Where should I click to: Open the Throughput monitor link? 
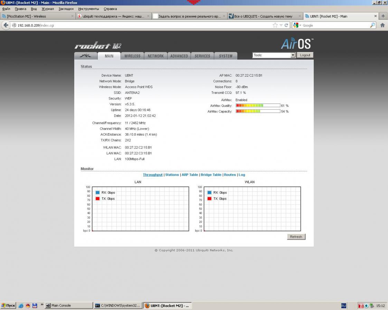coord(153,175)
